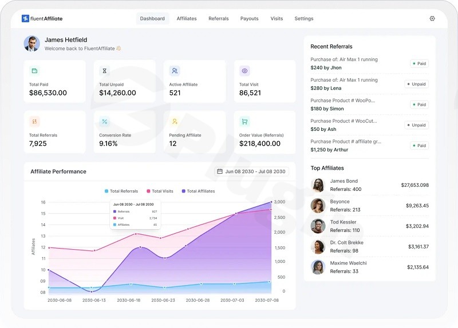The width and height of the screenshot is (458, 328).
Task: Click Total Referrals value 7,925
Action: coord(38,144)
